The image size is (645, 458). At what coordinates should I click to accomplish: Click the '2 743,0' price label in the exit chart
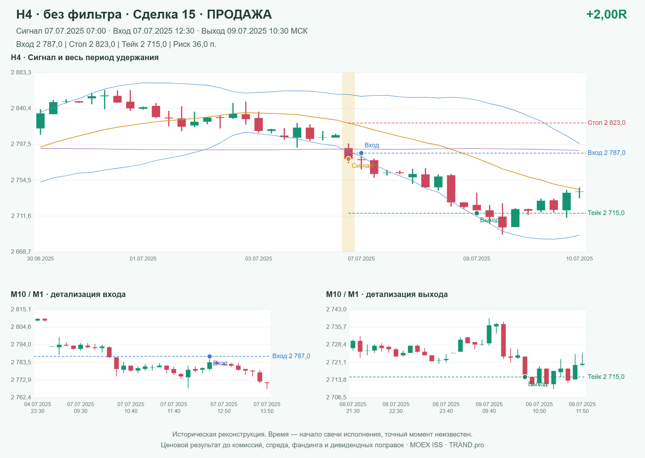(336, 310)
